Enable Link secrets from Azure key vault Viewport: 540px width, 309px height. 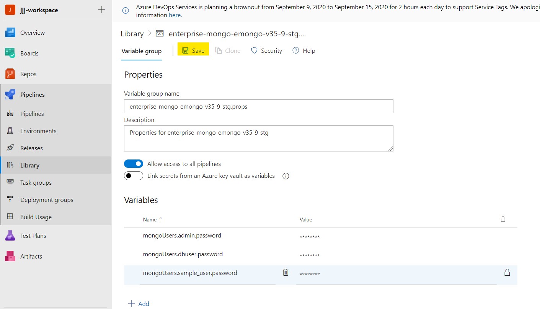pyautogui.click(x=134, y=176)
